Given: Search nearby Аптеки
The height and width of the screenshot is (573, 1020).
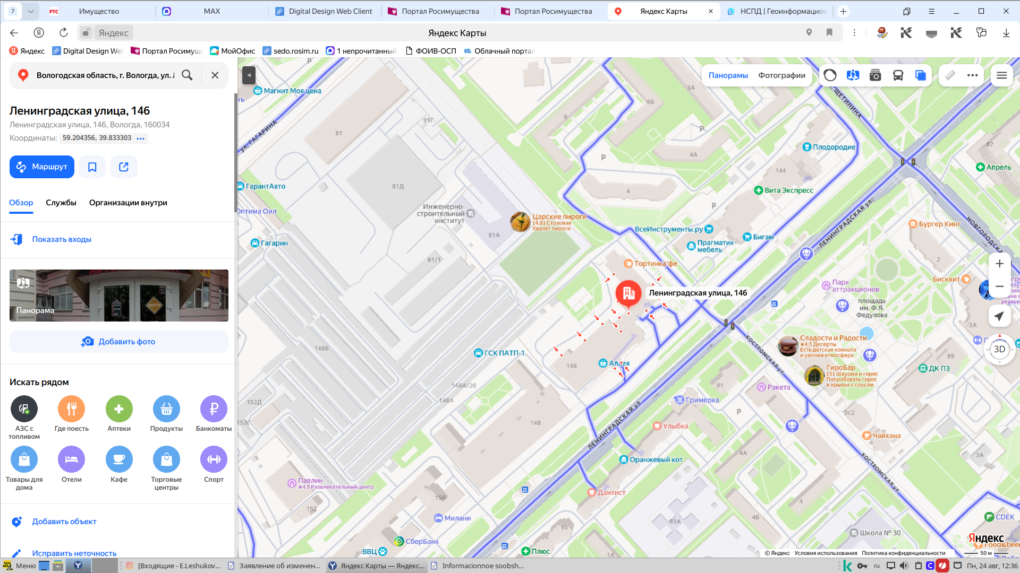Looking at the screenshot, I should [x=119, y=414].
